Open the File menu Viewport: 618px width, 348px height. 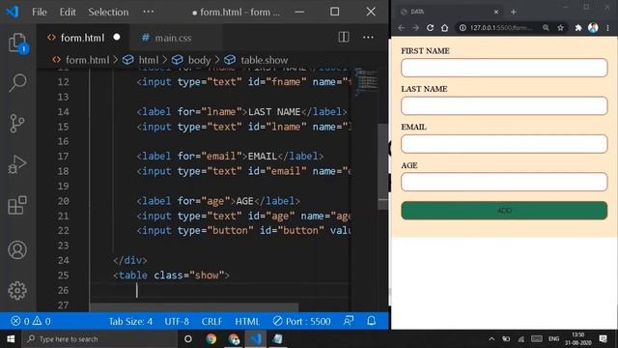[x=40, y=12]
